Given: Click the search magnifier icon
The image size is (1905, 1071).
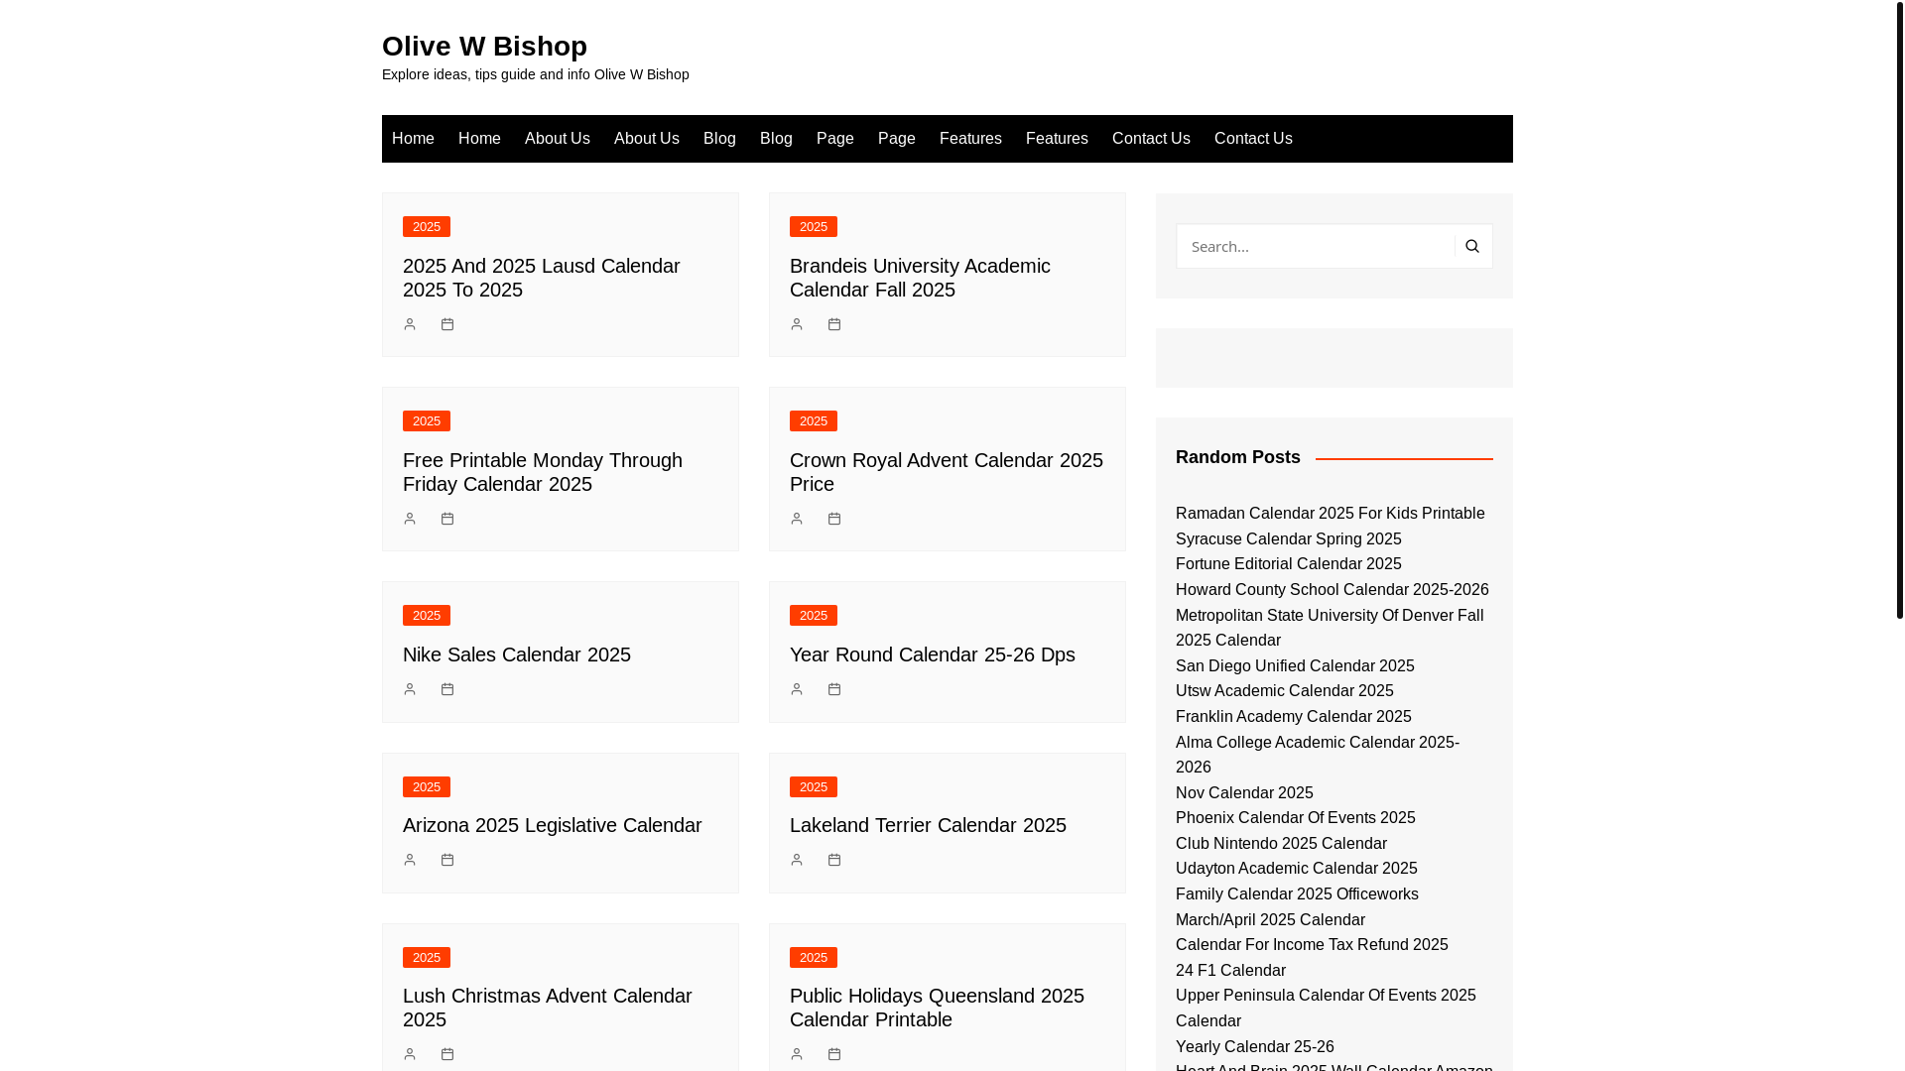Looking at the screenshot, I should (x=1472, y=246).
